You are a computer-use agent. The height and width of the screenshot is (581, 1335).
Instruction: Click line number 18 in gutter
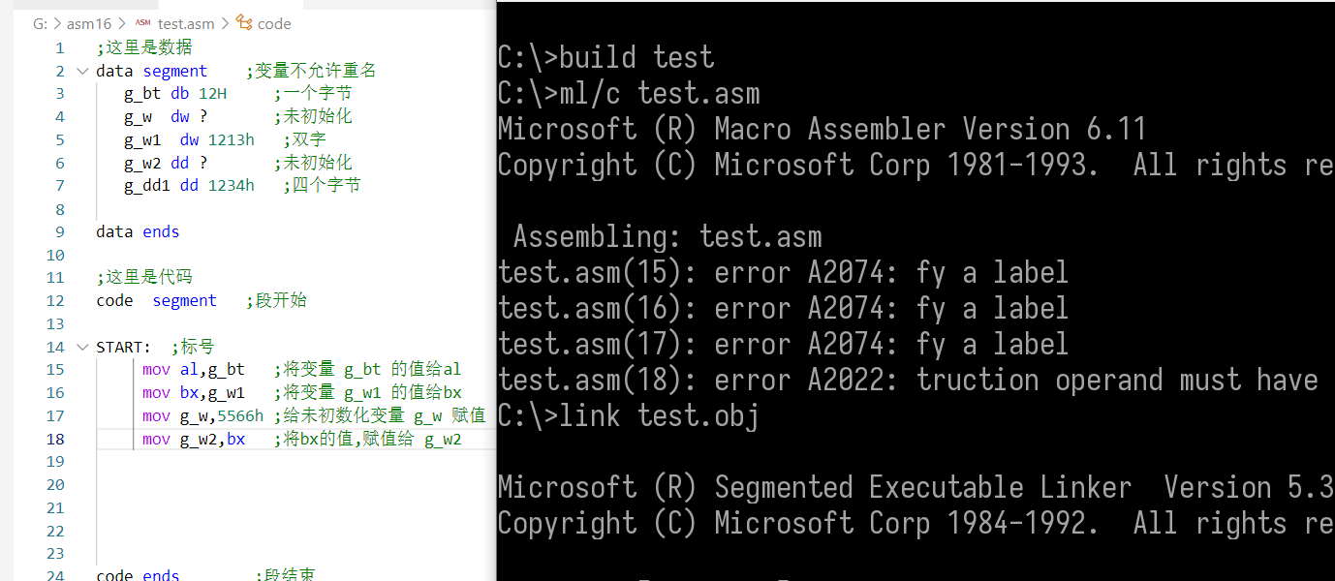pos(56,439)
